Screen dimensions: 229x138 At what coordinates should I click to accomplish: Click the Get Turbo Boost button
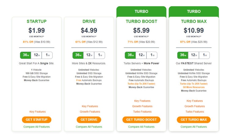click(141, 120)
